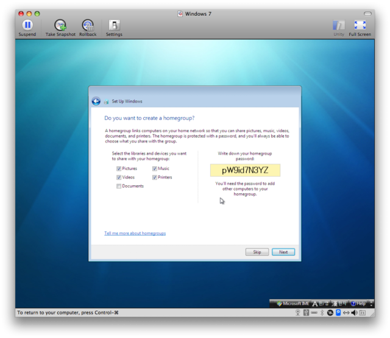The height and width of the screenshot is (338, 390).
Task: Click the 'Write down your homegroup password' text
Action: tap(245, 156)
